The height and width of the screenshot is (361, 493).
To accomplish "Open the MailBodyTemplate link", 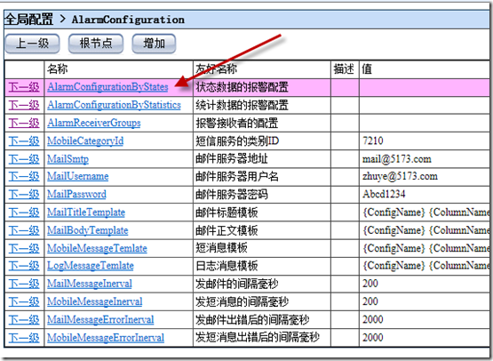I will tap(88, 230).
